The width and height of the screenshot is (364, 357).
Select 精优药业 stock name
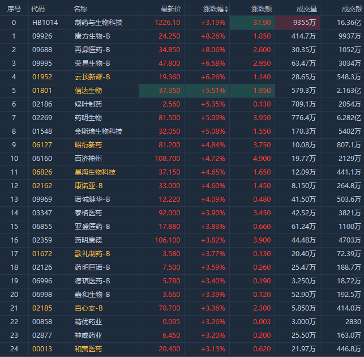click(88, 322)
